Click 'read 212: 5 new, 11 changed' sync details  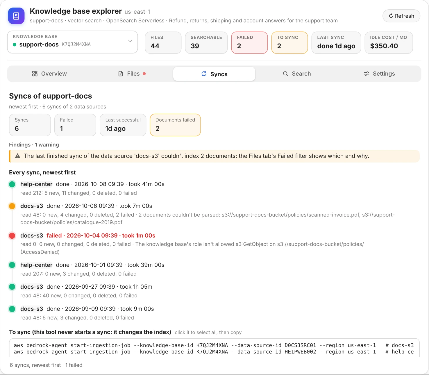pos(78,193)
